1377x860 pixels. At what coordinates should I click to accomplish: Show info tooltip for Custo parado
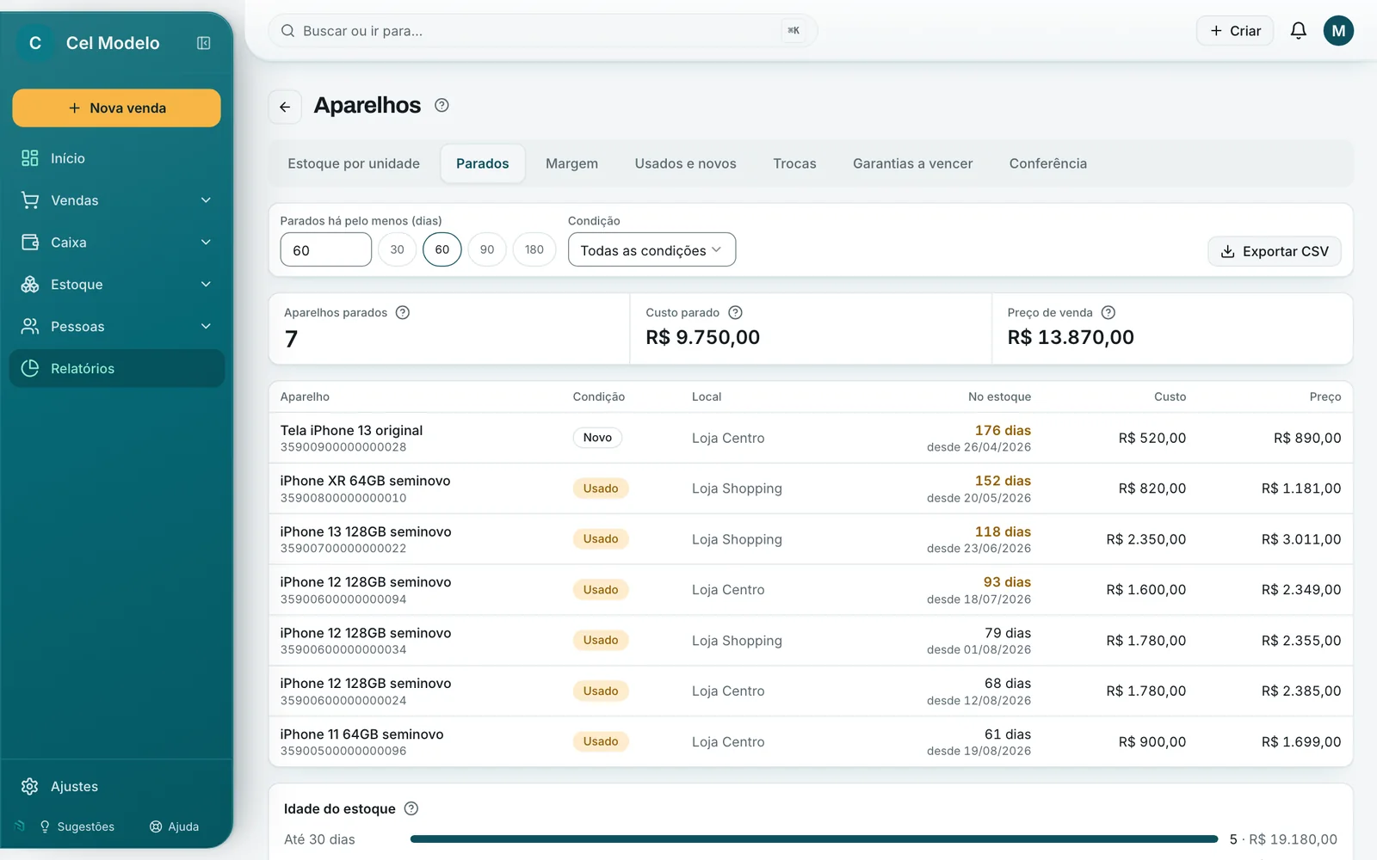(x=735, y=312)
